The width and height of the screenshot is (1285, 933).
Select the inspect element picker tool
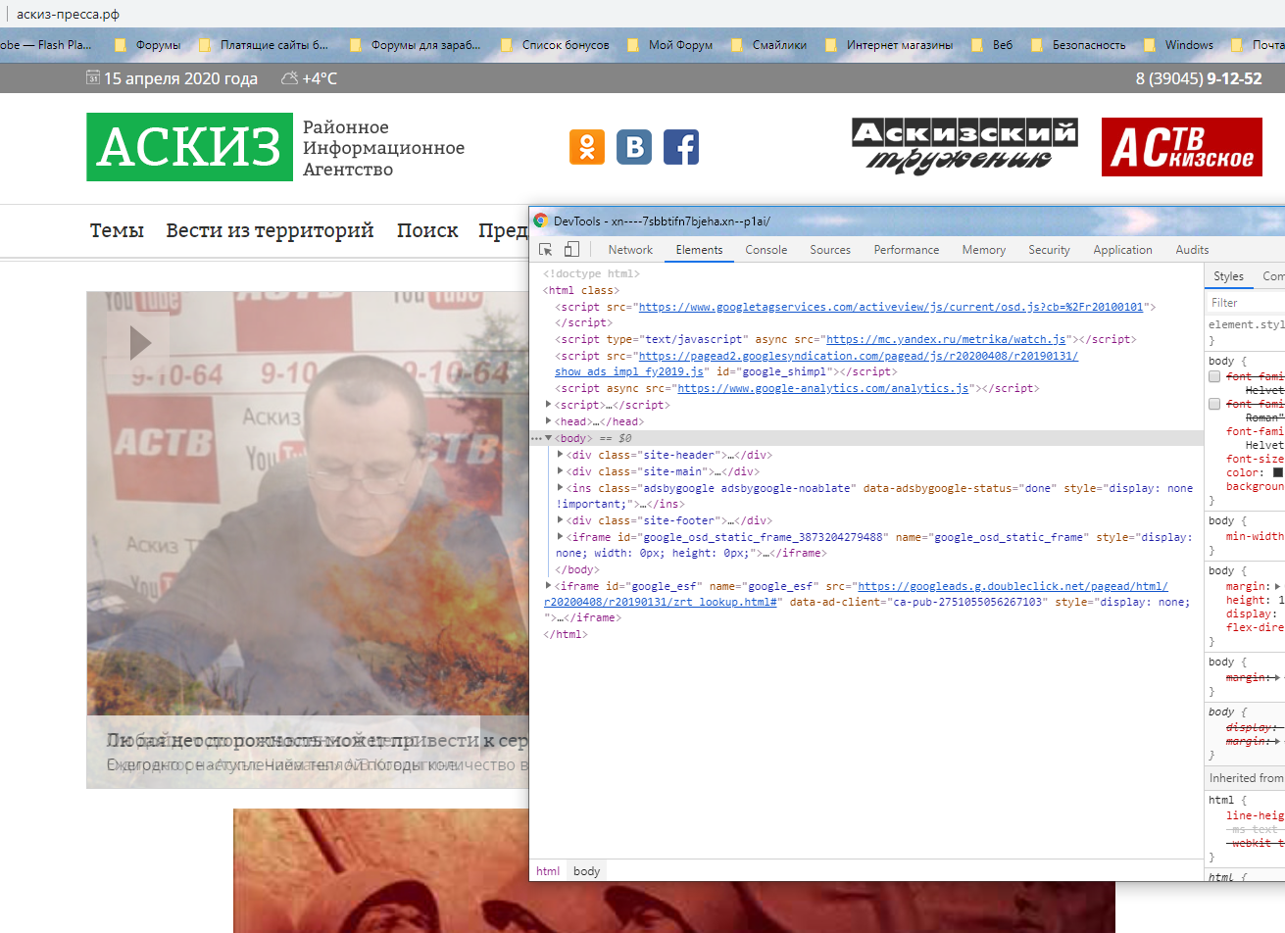(x=546, y=249)
